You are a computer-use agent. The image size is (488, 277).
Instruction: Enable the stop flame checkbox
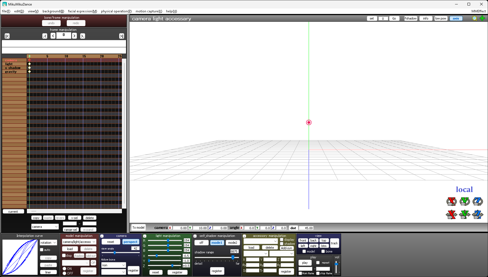tap(318, 273)
